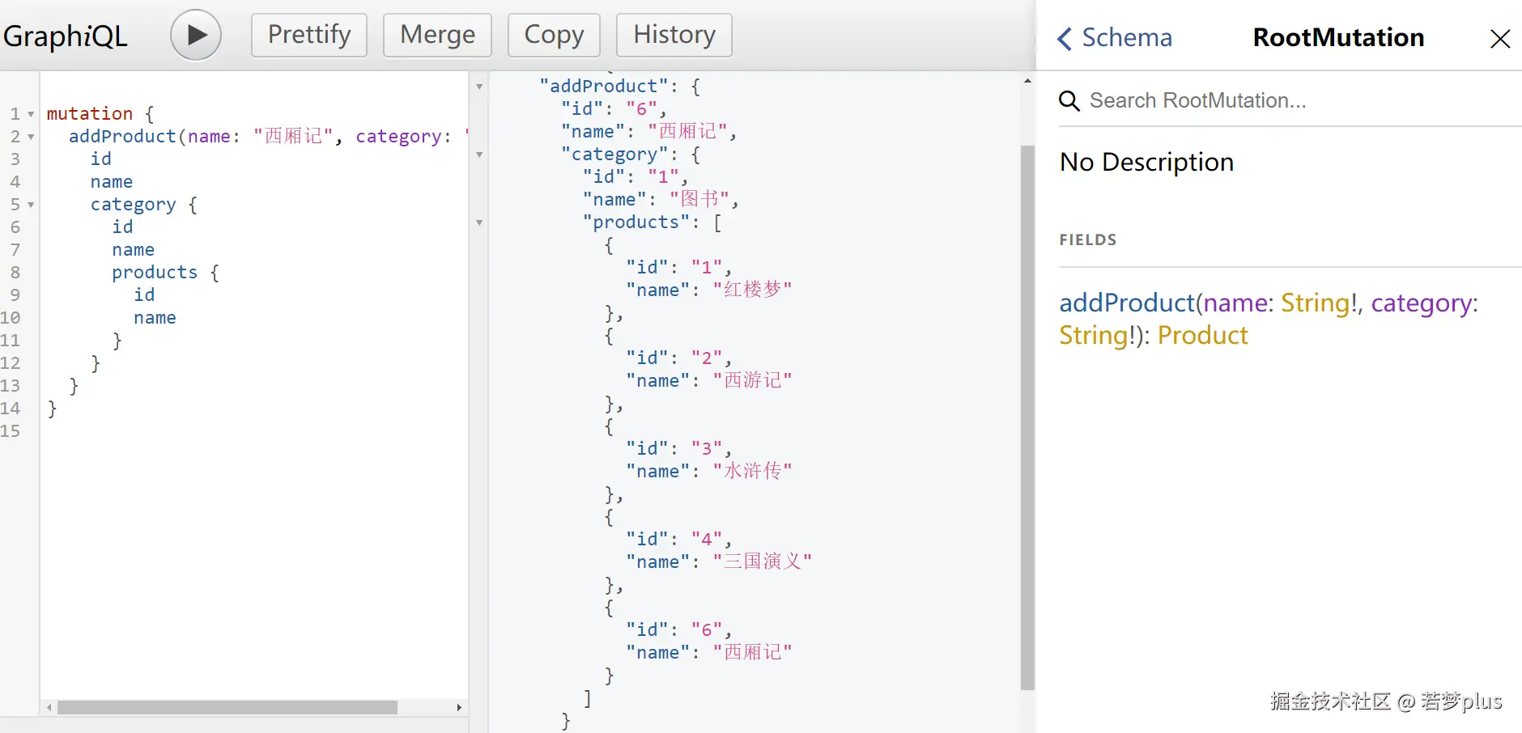This screenshot has height=733, width=1522.
Task: Click the left arrow of the horizontal scrollbar
Action: point(49,707)
